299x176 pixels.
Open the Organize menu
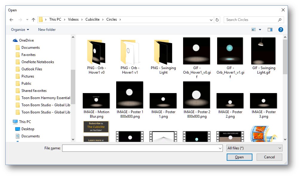click(20, 29)
